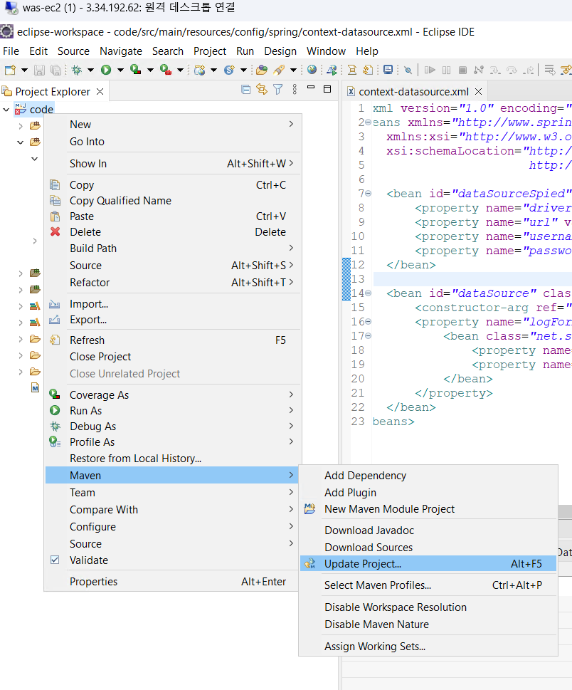Open dropdown arrow next to Debug icon
The image size is (572, 690).
coord(90,70)
